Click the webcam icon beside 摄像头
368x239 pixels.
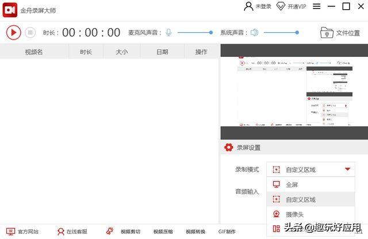click(x=276, y=214)
